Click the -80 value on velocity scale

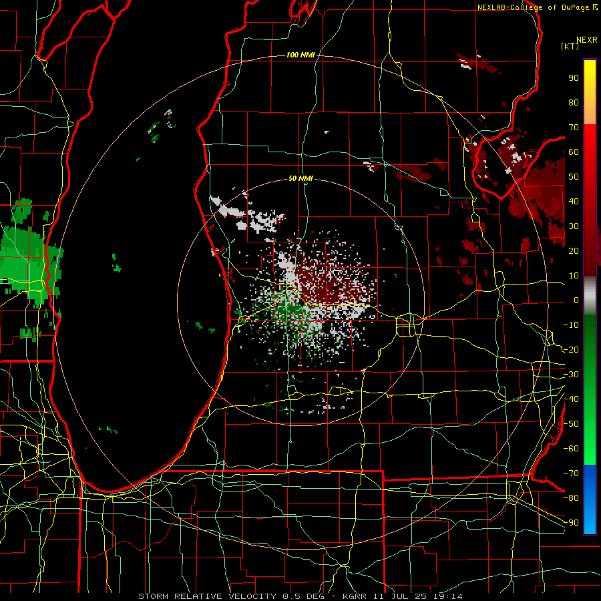[571, 498]
